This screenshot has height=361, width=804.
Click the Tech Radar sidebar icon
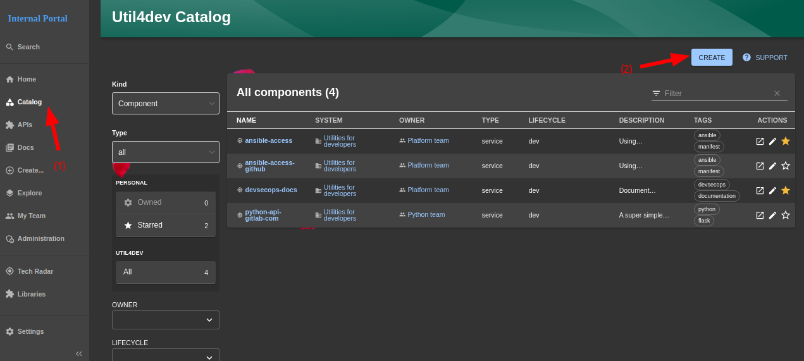(x=9, y=271)
